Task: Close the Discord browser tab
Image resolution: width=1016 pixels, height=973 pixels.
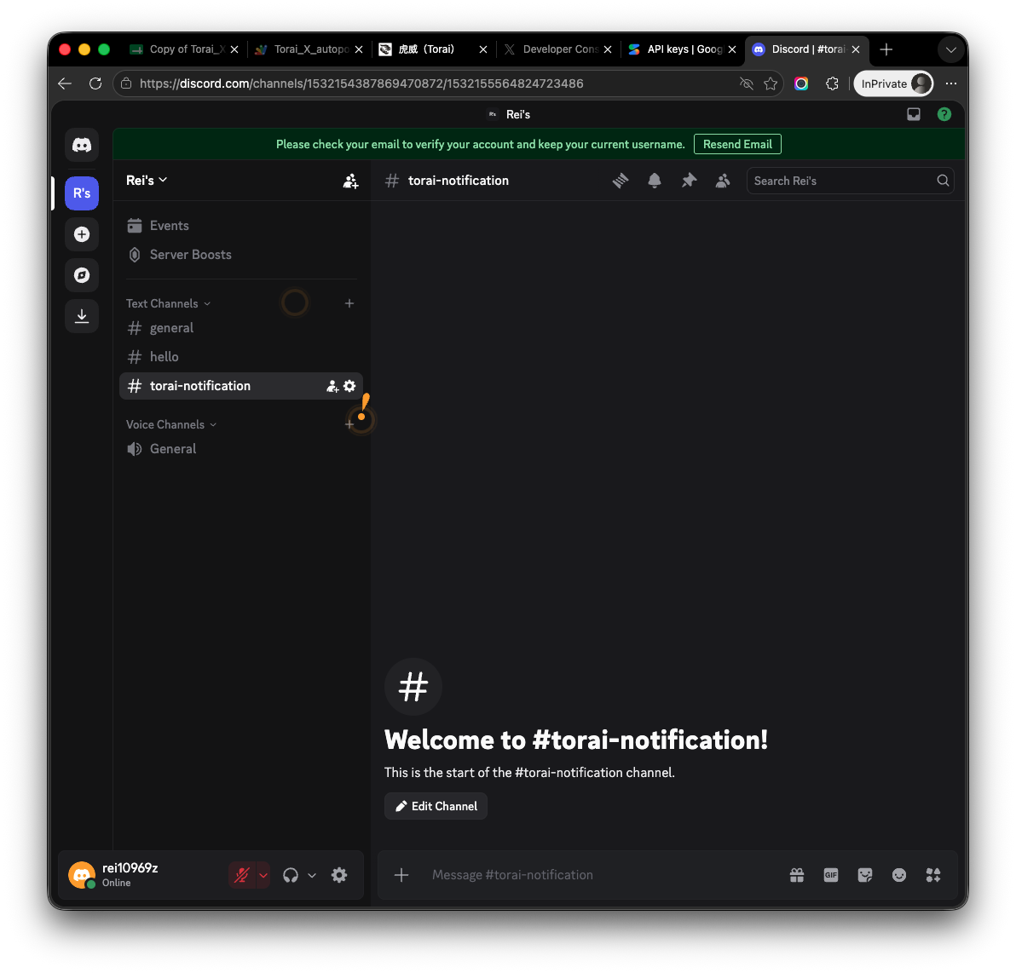Action: pos(855,49)
